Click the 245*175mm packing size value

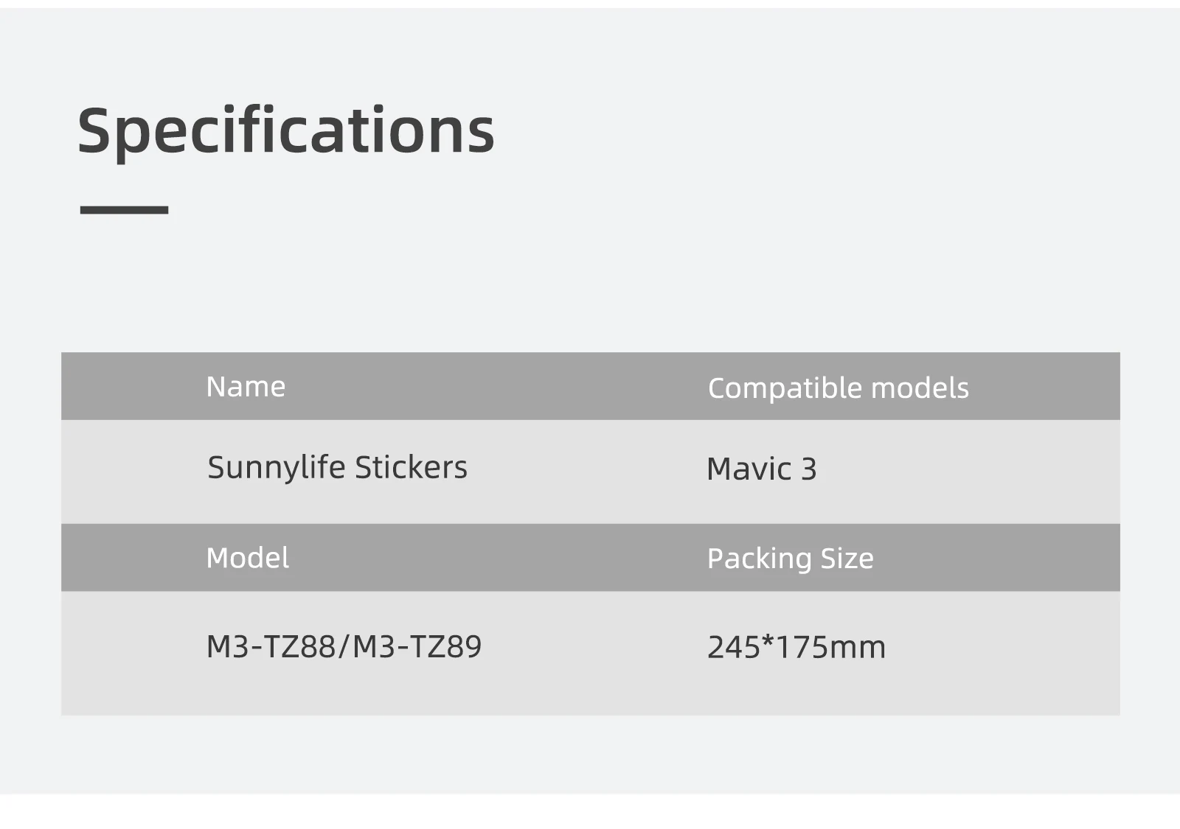click(796, 647)
